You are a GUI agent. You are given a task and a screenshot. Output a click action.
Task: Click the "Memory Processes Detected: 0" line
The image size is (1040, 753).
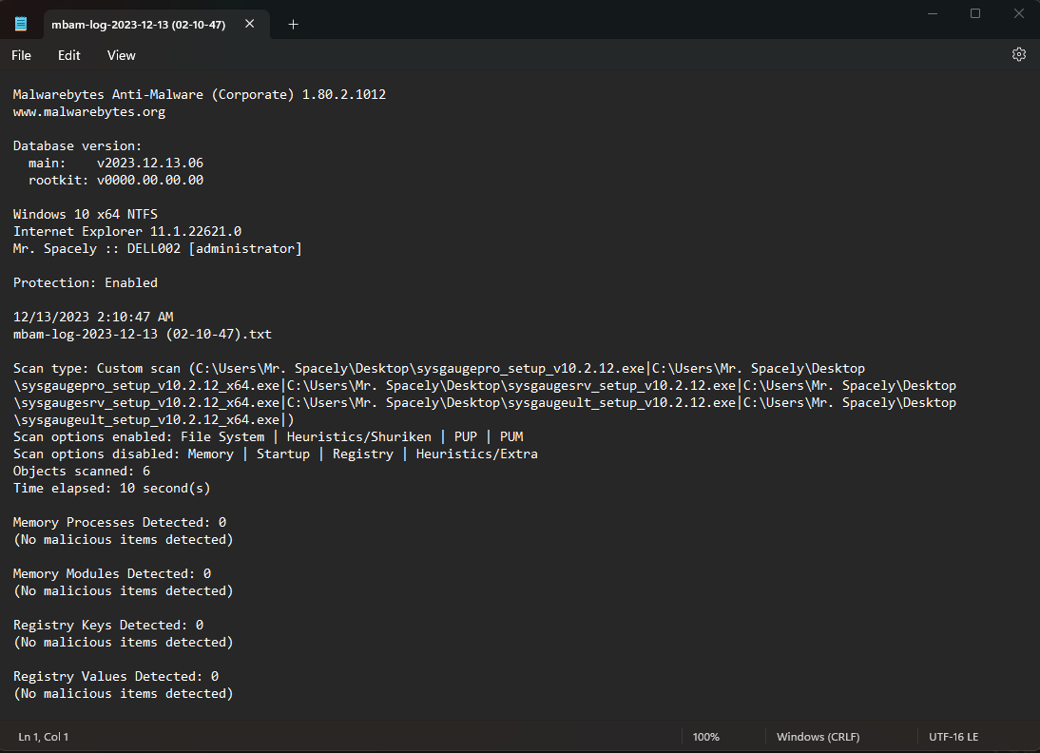point(120,523)
